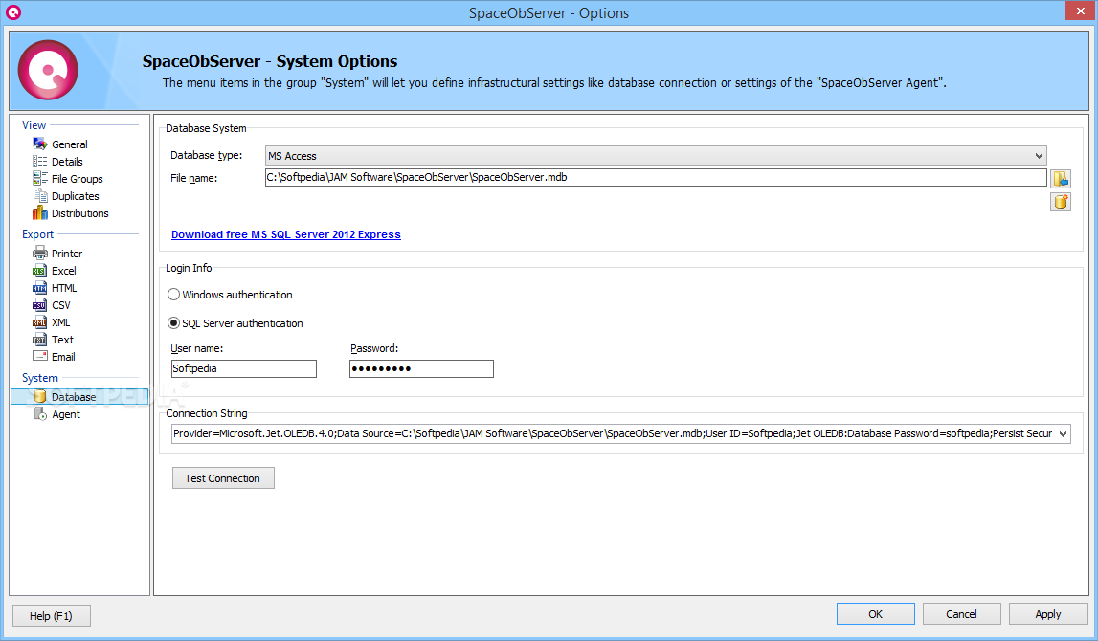This screenshot has width=1098, height=641.
Task: Select Database under System
Action: [79, 397]
